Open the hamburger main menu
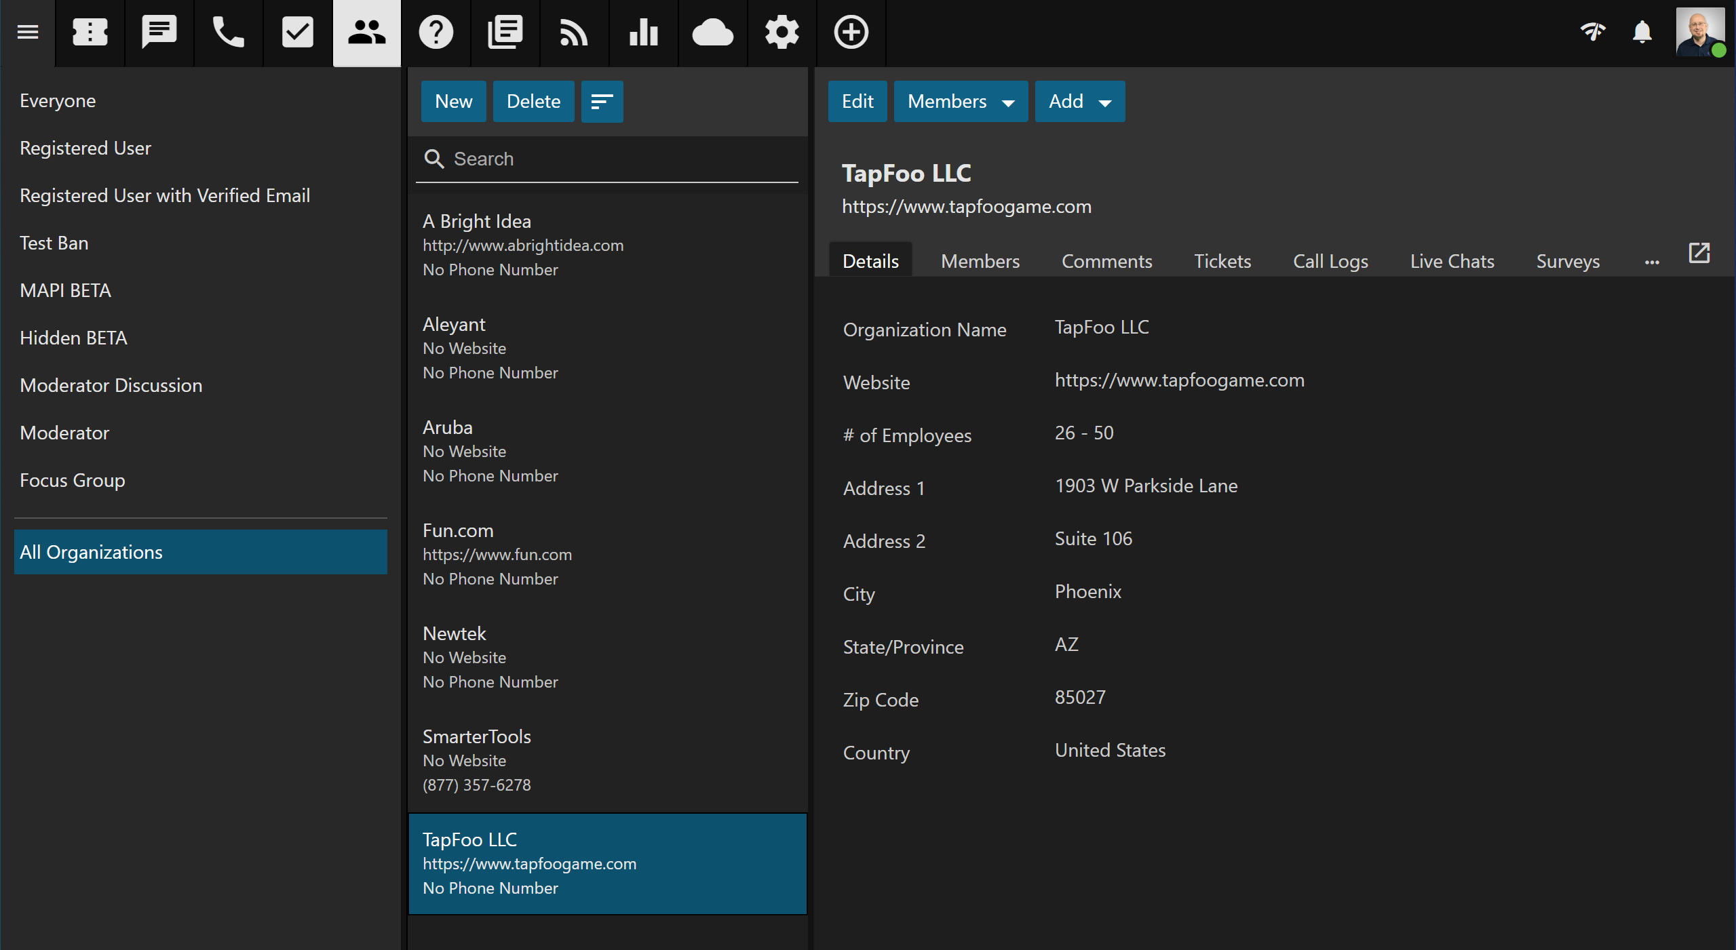 click(28, 32)
